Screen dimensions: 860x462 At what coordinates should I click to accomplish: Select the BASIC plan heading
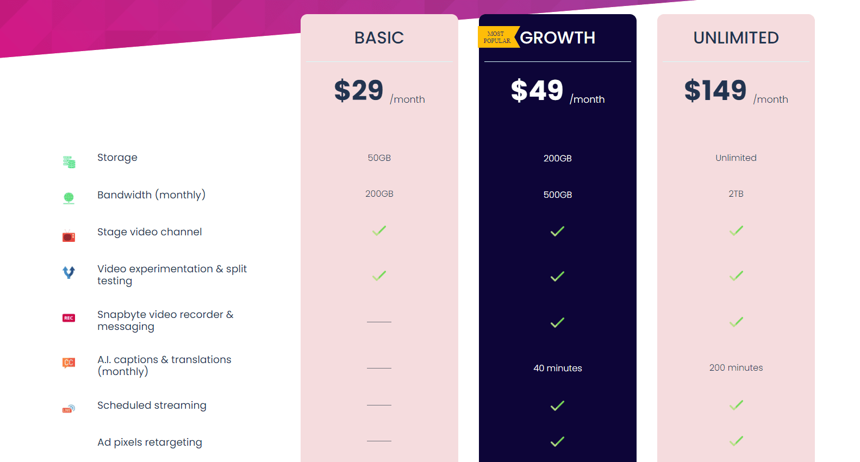379,38
